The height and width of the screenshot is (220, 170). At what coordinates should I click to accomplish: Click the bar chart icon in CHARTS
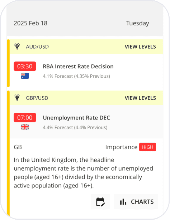(x=123, y=202)
